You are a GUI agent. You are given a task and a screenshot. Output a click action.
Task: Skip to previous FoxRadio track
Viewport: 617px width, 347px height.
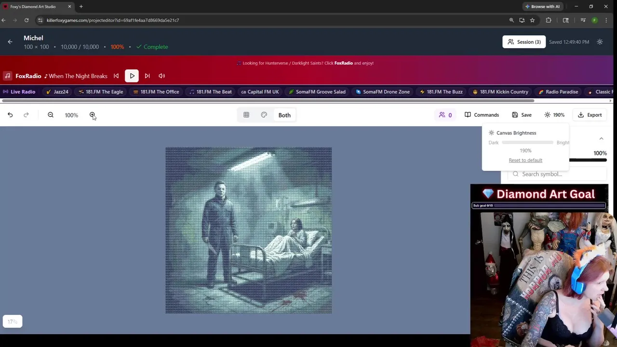[116, 76]
